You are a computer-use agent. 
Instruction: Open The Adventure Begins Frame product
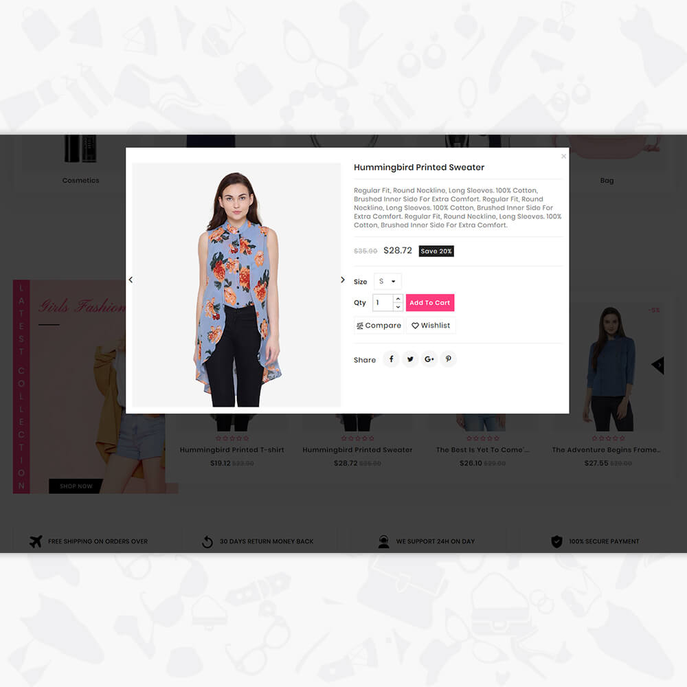pos(606,450)
